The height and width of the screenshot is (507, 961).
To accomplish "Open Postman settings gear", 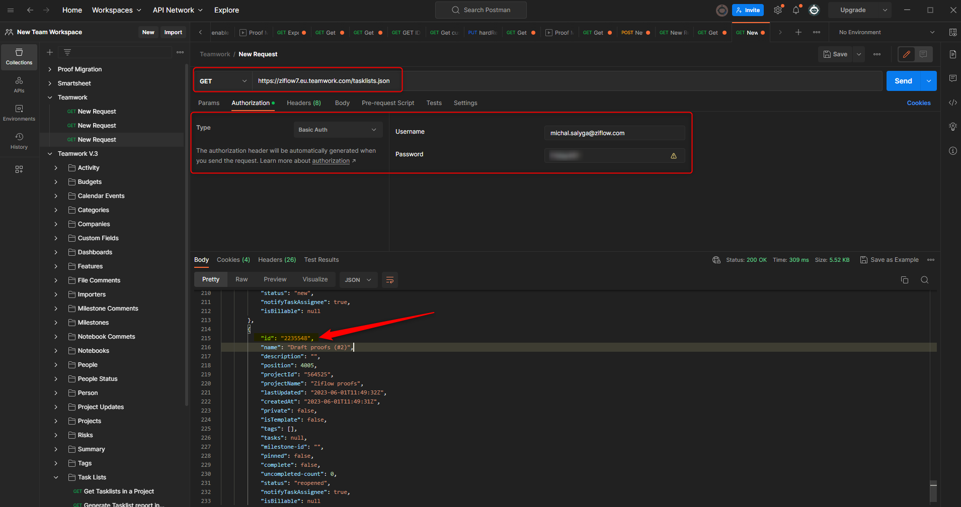I will pos(778,10).
